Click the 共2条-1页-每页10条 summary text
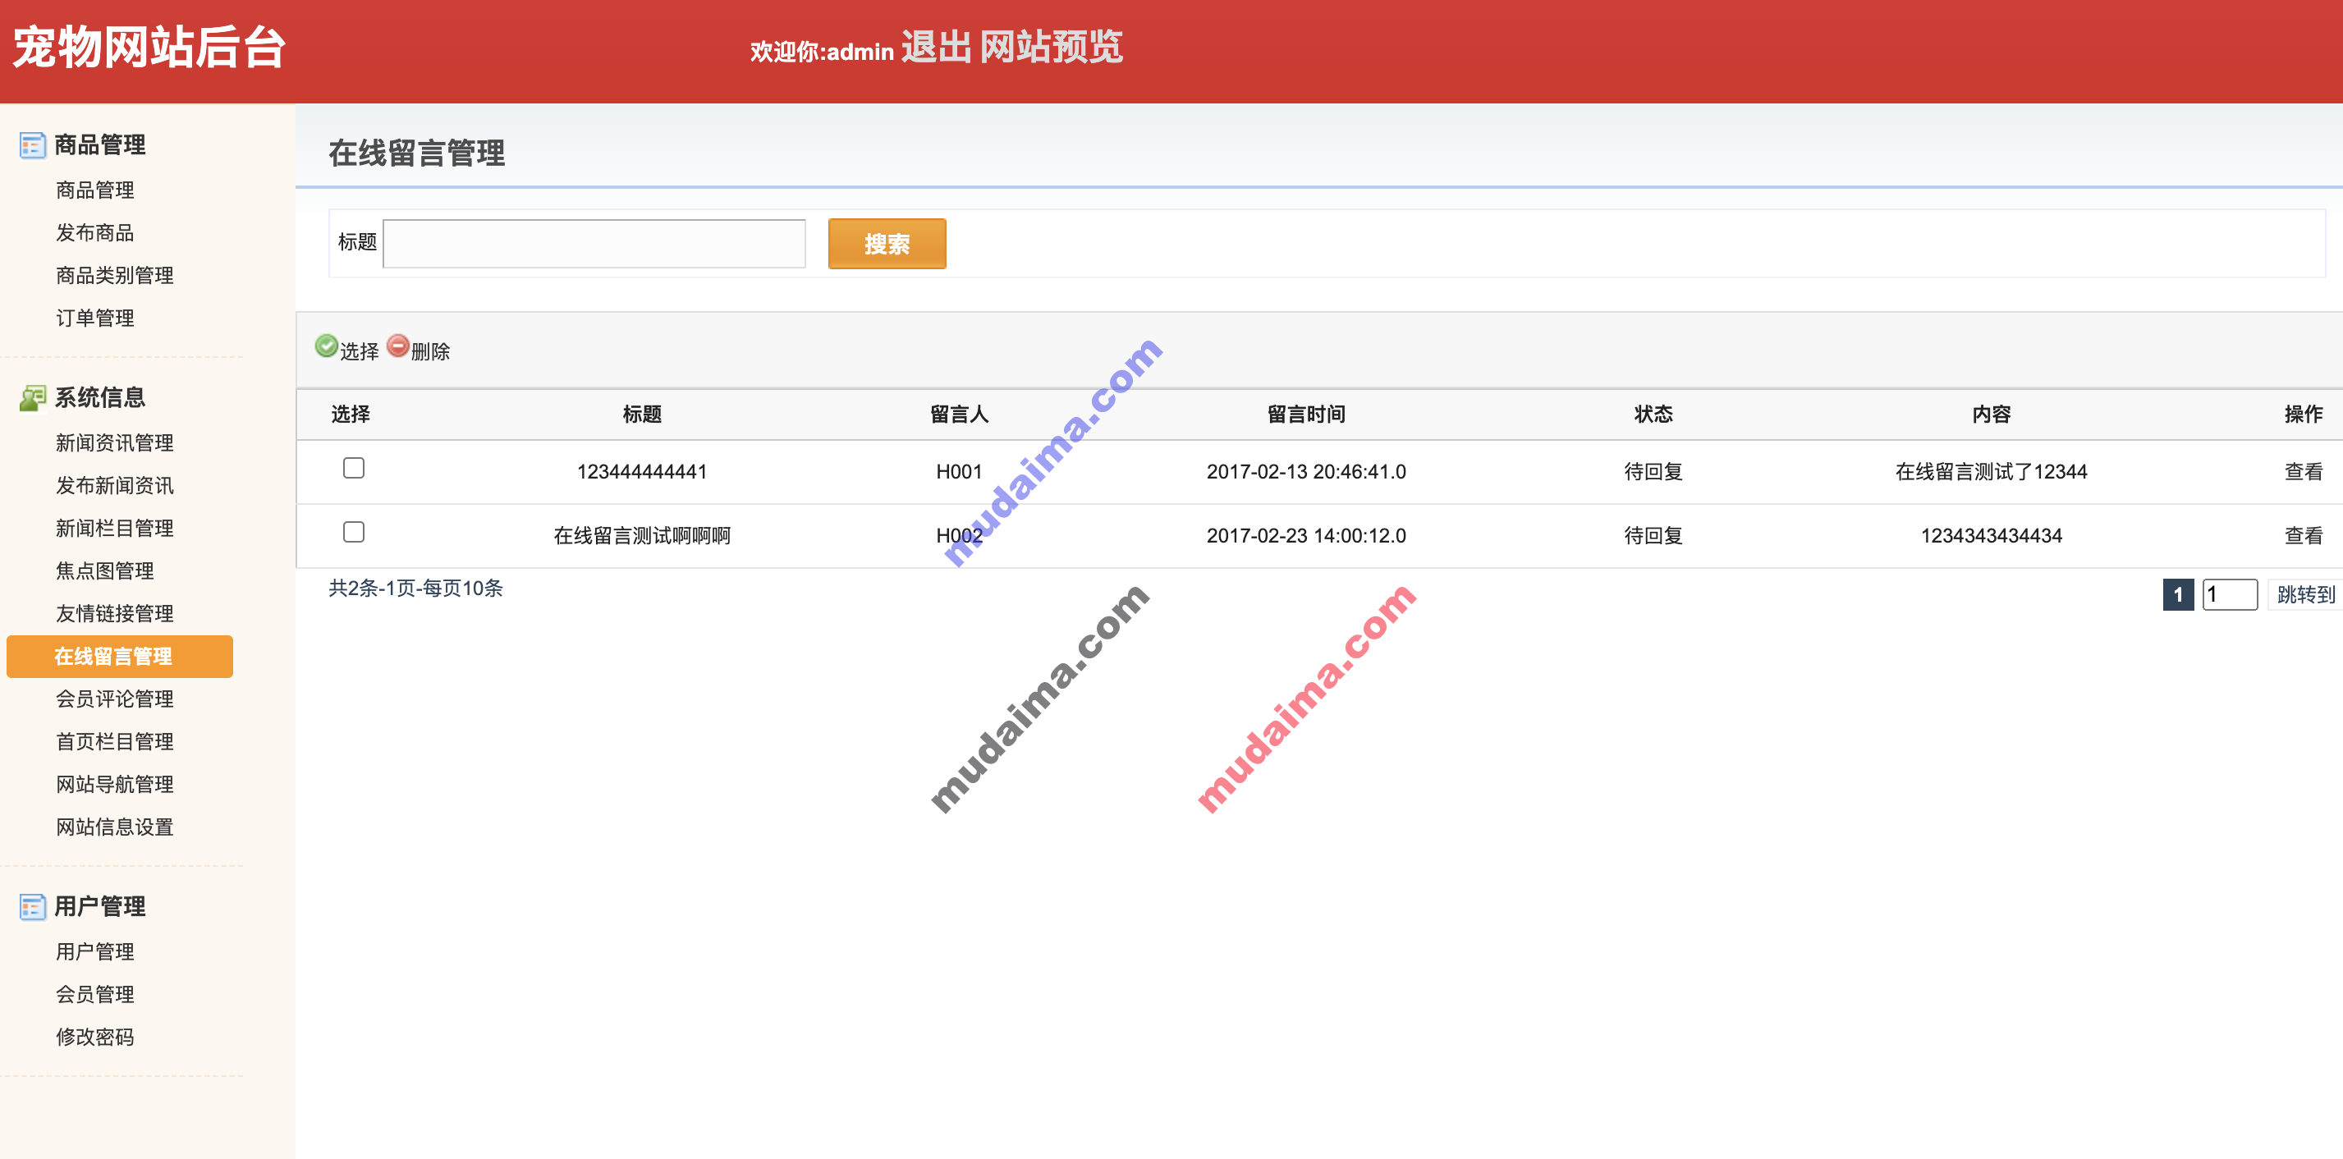Viewport: 2343px width, 1159px height. coord(415,588)
